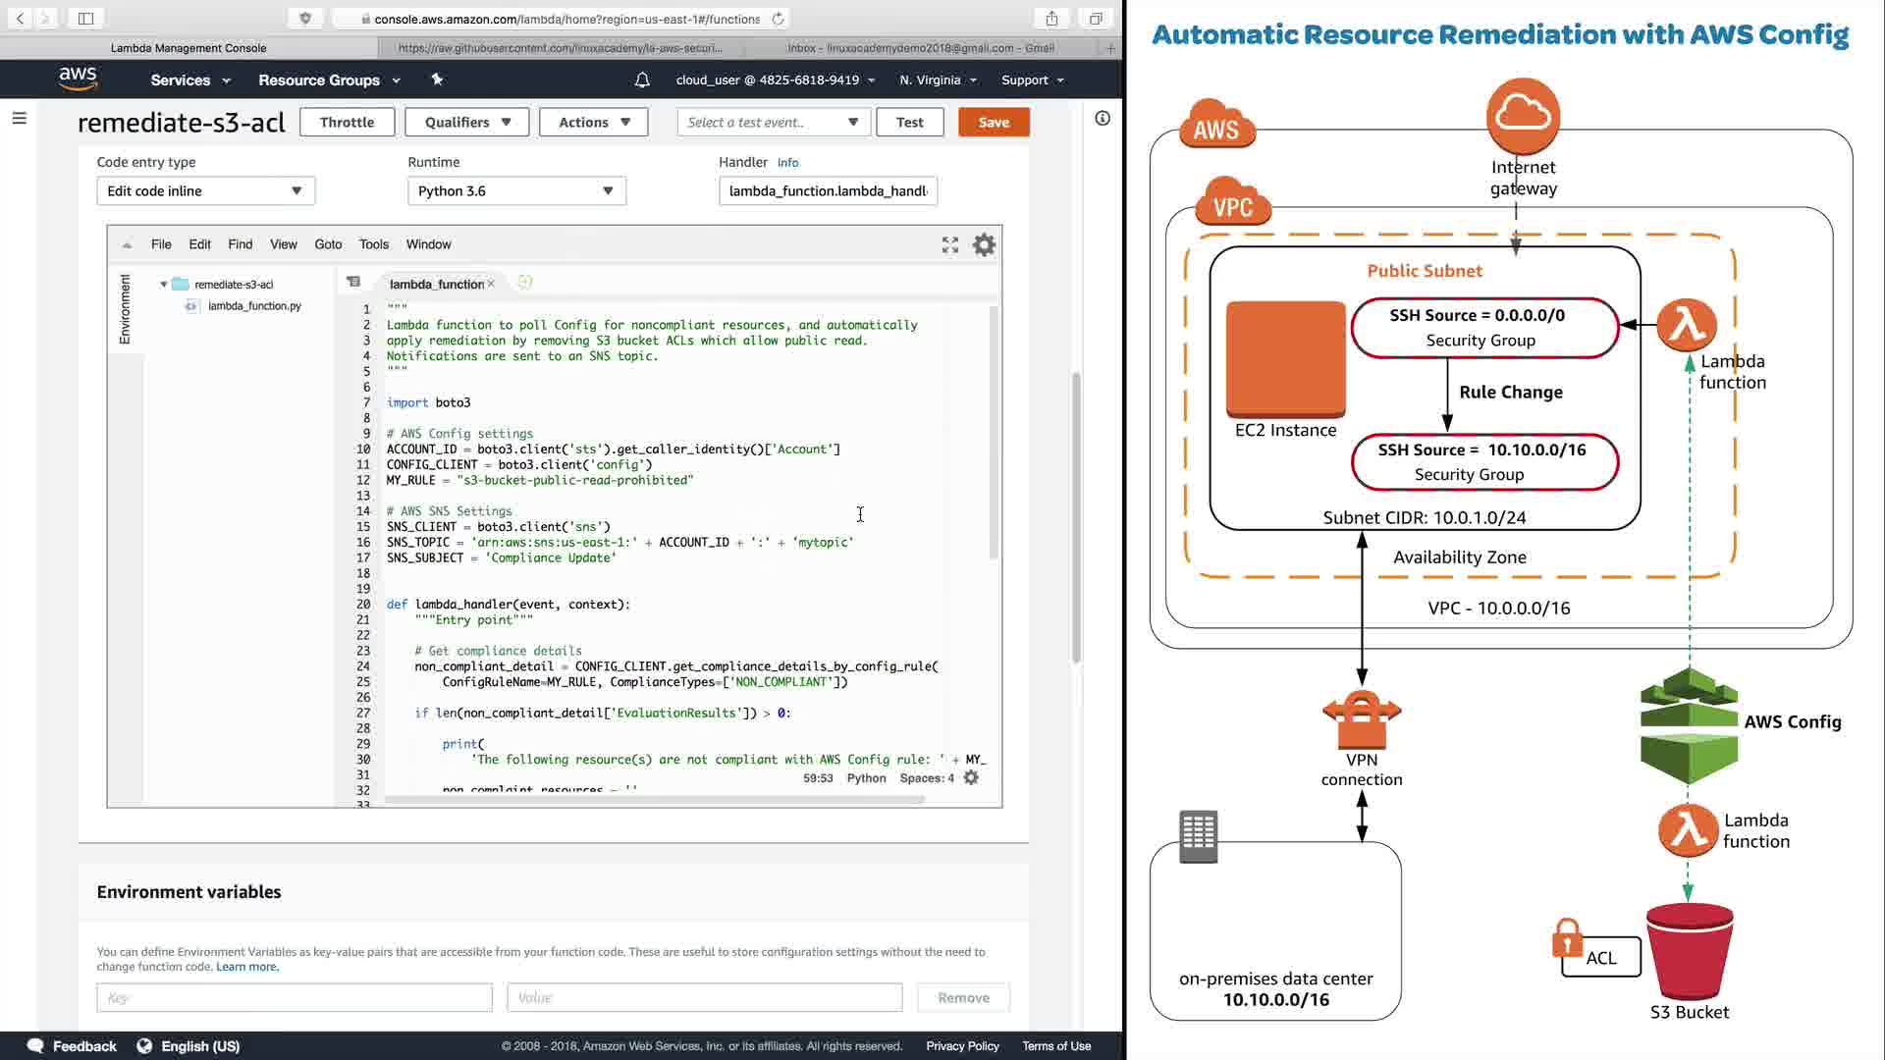Open the Tools menu in editor

pyautogui.click(x=373, y=244)
